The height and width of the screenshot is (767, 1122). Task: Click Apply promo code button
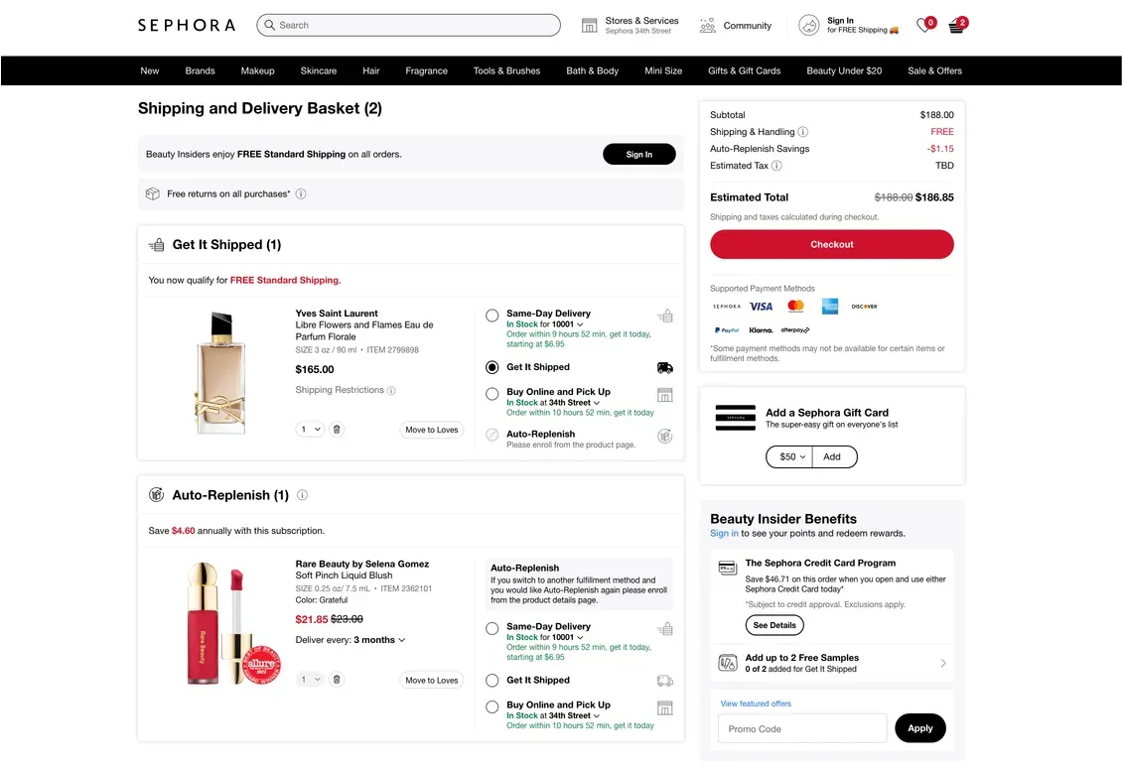pos(920,728)
